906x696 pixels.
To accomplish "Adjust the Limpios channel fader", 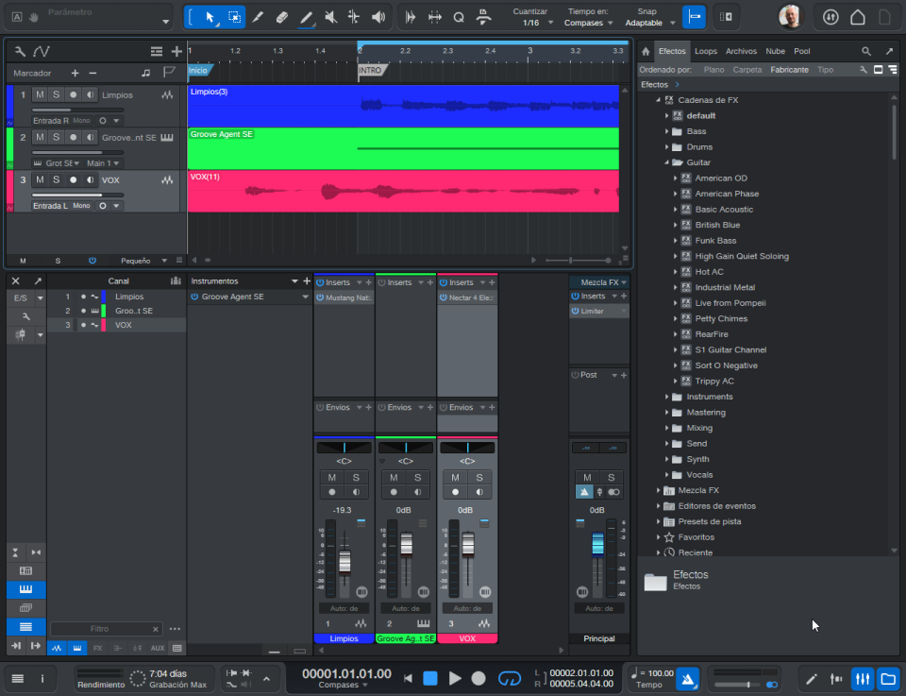I will 344,561.
